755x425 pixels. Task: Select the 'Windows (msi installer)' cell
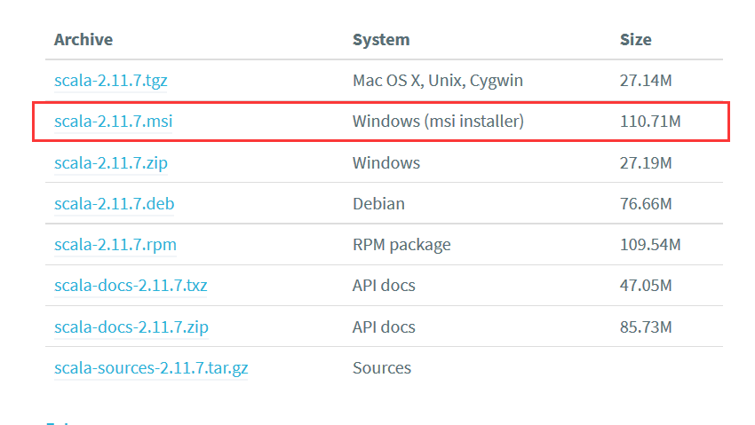[x=438, y=122]
